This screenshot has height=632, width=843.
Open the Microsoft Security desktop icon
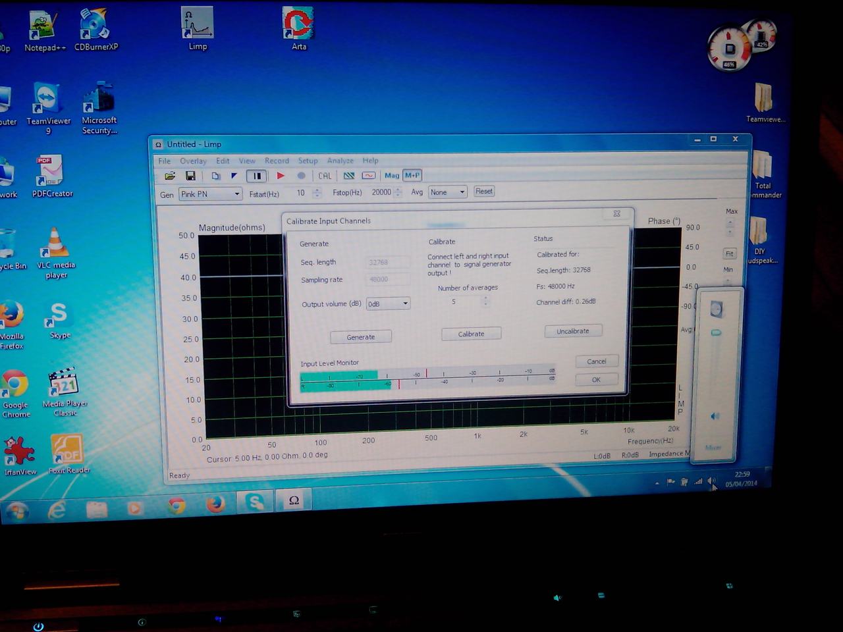[99, 109]
